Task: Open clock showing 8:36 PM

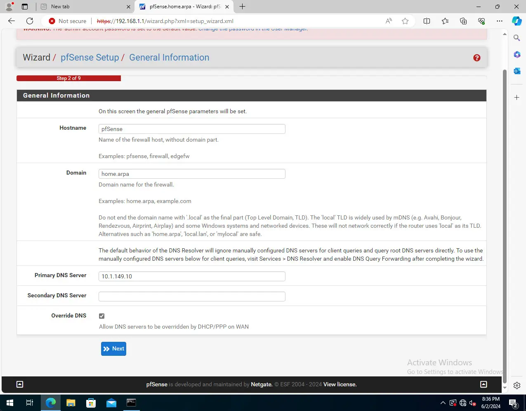Action: 491,403
